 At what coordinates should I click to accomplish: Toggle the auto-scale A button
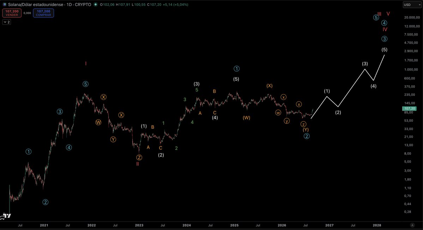point(412,225)
